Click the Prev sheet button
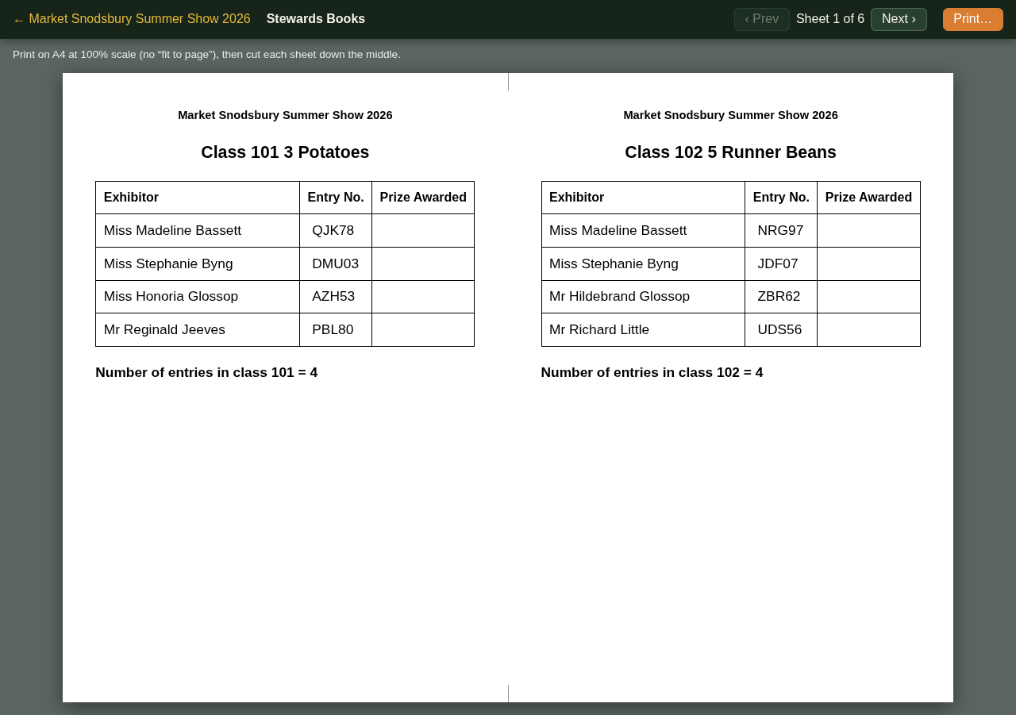 tap(762, 19)
